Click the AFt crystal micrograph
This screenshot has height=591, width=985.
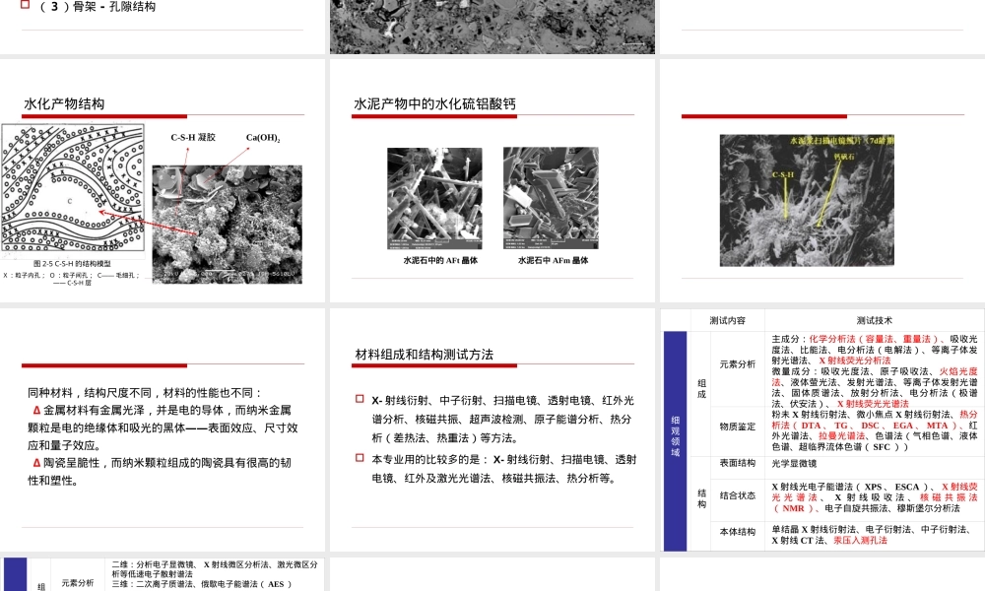[434, 198]
